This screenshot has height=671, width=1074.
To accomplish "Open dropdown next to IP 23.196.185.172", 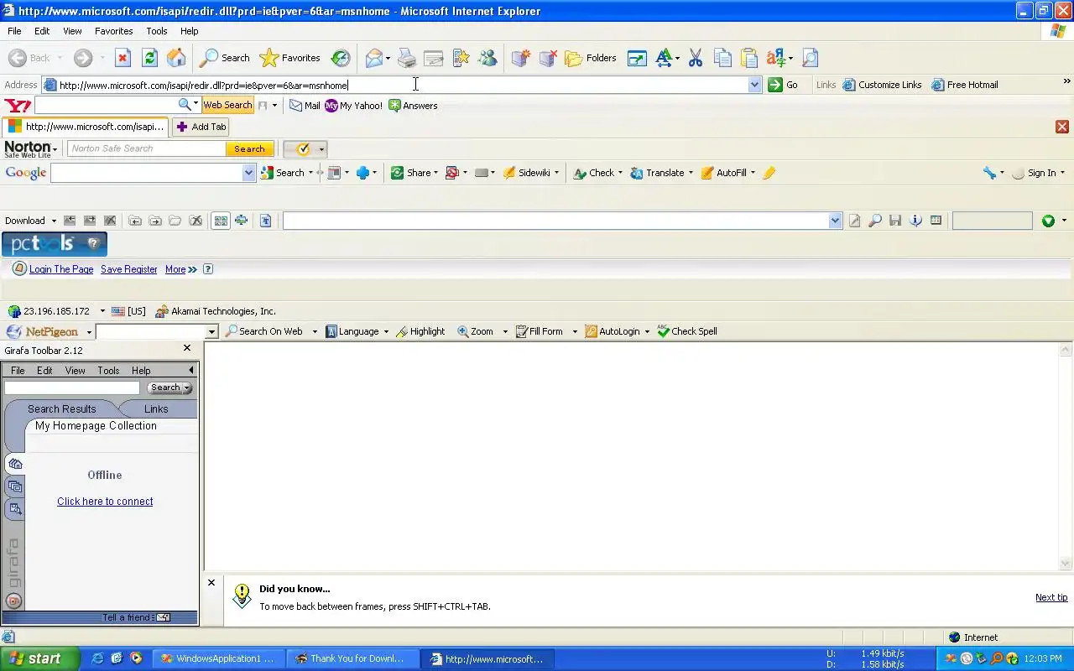I will coord(102,311).
